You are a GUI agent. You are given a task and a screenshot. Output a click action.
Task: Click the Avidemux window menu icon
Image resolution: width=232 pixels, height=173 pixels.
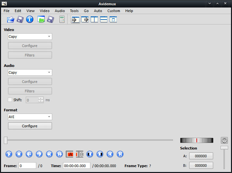click(x=4, y=4)
